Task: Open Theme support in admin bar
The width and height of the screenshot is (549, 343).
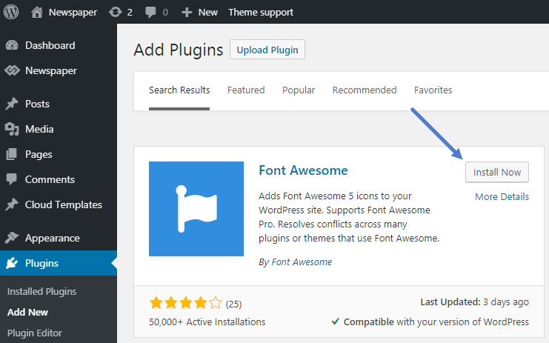Action: [261, 12]
